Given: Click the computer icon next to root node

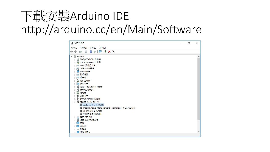Looking at the screenshot, I should 75,56.
